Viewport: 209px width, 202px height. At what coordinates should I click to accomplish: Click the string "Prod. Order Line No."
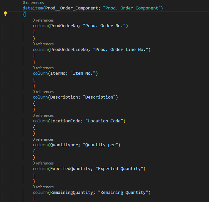pos(121,50)
